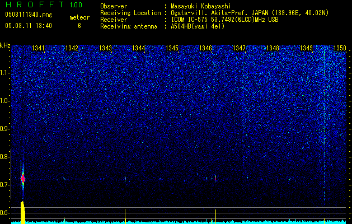Click the 1350 time marker

tap(340, 48)
